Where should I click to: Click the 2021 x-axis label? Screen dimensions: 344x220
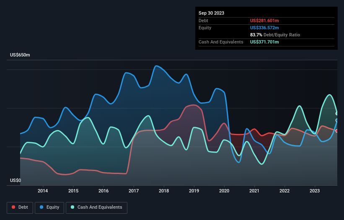(254, 191)
